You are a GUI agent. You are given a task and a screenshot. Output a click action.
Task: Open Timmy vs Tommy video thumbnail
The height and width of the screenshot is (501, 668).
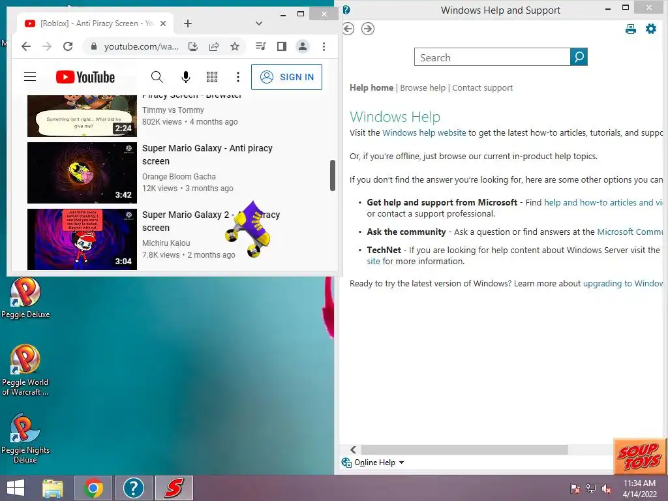tap(82, 116)
